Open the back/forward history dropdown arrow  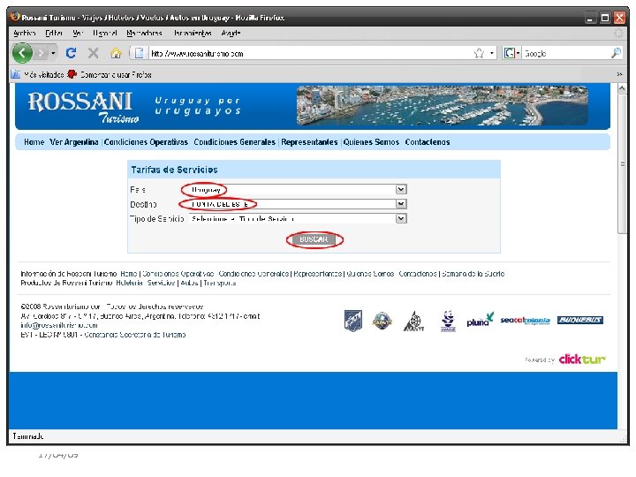point(53,53)
